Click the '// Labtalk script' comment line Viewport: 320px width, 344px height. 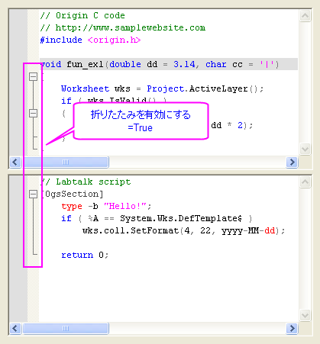tap(86, 182)
